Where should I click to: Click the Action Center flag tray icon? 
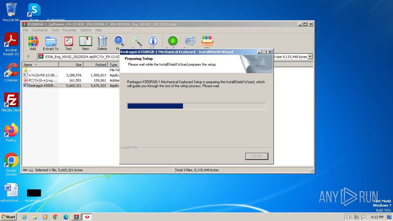click(364, 217)
